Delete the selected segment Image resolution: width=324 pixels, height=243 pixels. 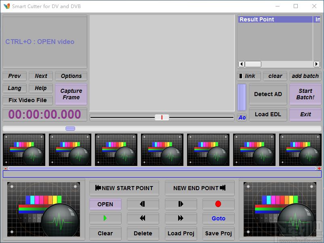(143, 233)
